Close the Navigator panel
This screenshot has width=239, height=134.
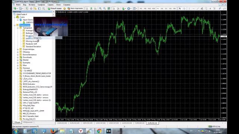point(53,12)
